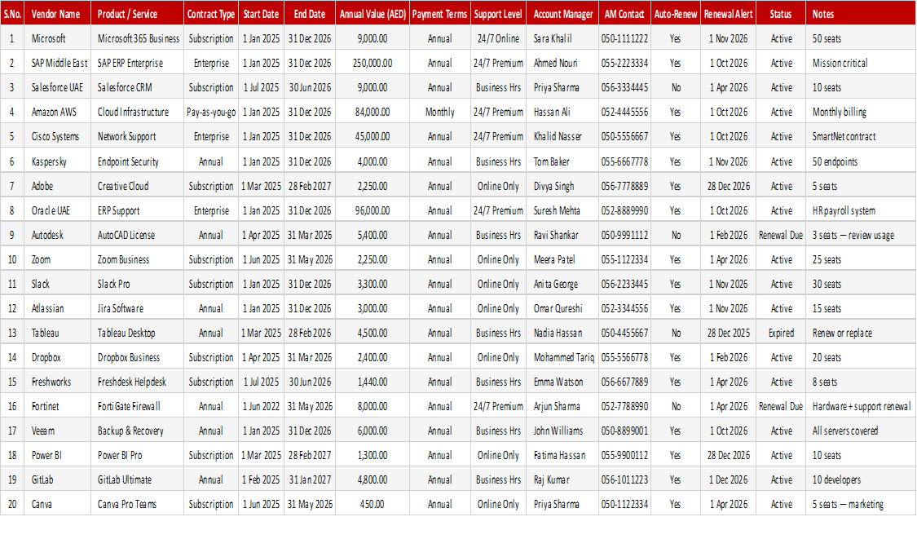Viewport: 917px width, 539px height.
Task: Select the Canva Pro Teams cell
Action: coord(137,505)
